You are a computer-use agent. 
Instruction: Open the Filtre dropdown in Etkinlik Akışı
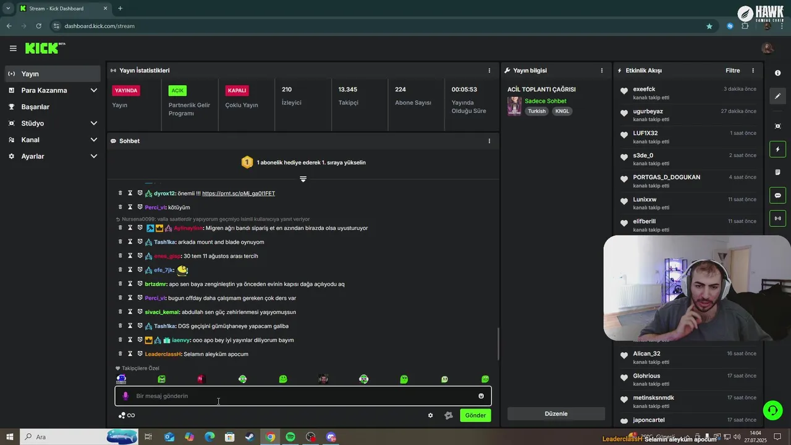tap(732, 70)
